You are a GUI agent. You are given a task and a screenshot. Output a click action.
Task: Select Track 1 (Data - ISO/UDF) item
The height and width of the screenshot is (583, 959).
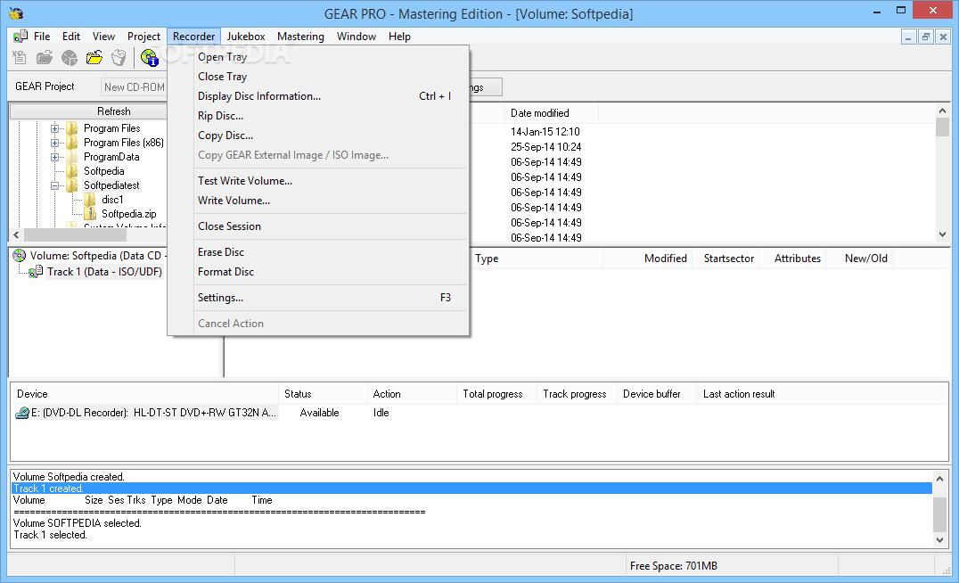point(104,272)
